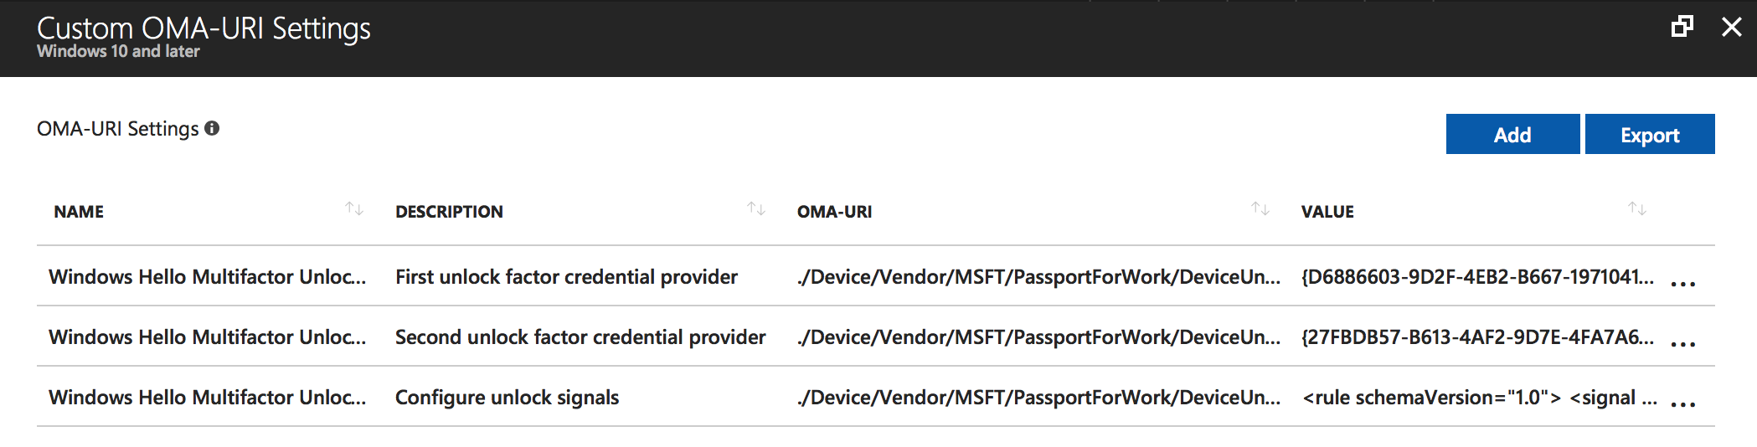The width and height of the screenshot is (1757, 447).
Task: Select the First unlock factor credential provider row
Action: (566, 277)
